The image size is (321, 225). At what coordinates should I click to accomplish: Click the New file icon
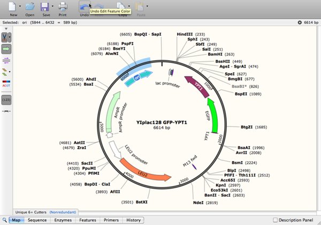pos(12,7)
